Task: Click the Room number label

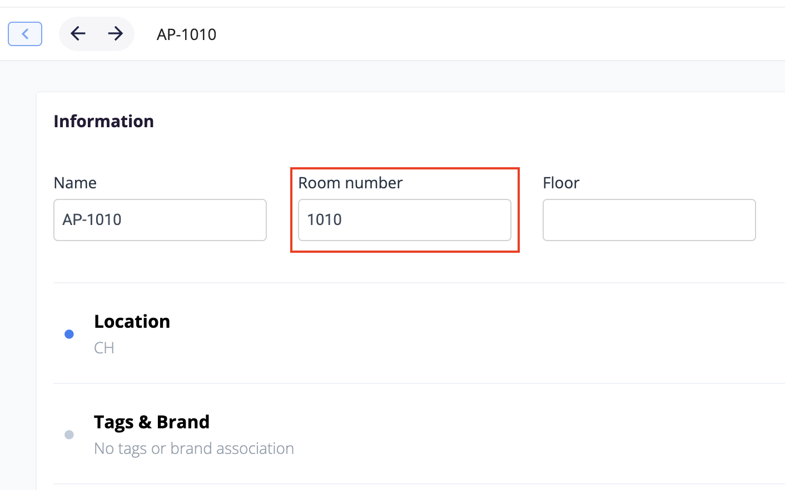Action: (x=350, y=183)
